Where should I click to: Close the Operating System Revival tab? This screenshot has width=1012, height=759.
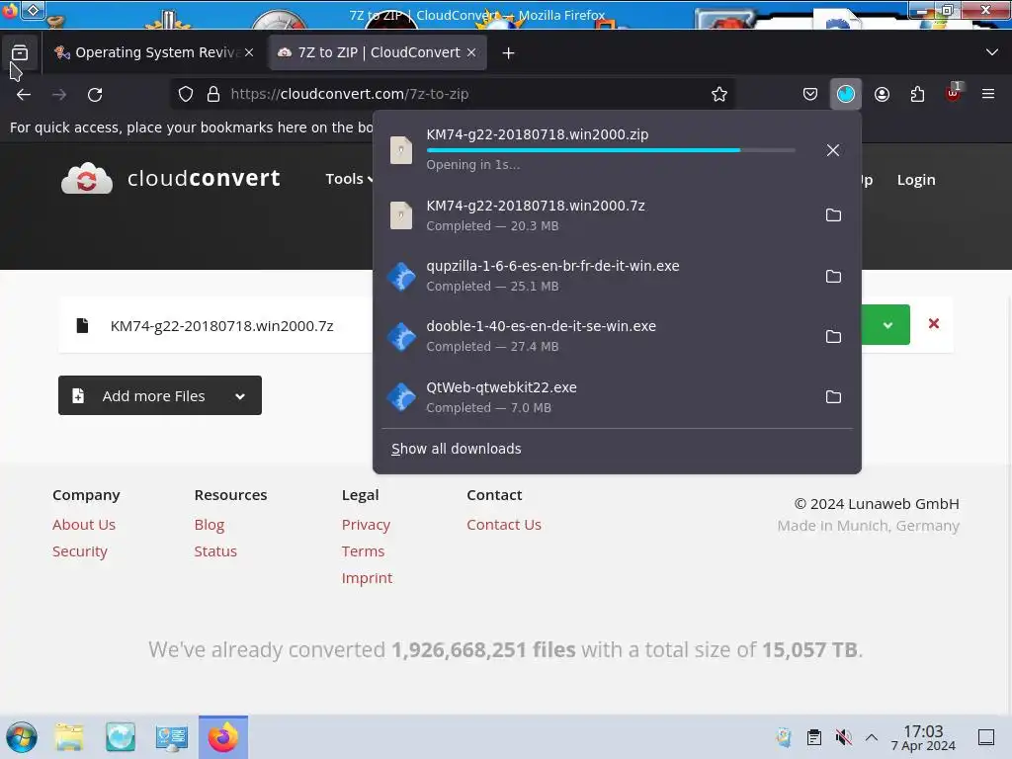pos(249,52)
